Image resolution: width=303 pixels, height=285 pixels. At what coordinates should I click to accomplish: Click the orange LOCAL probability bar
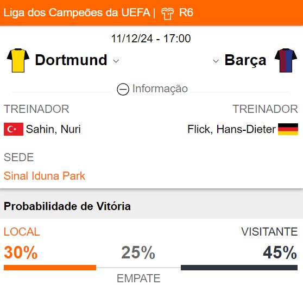coord(50,268)
